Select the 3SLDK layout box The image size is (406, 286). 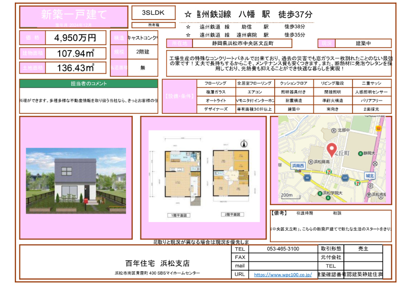pos(153,13)
